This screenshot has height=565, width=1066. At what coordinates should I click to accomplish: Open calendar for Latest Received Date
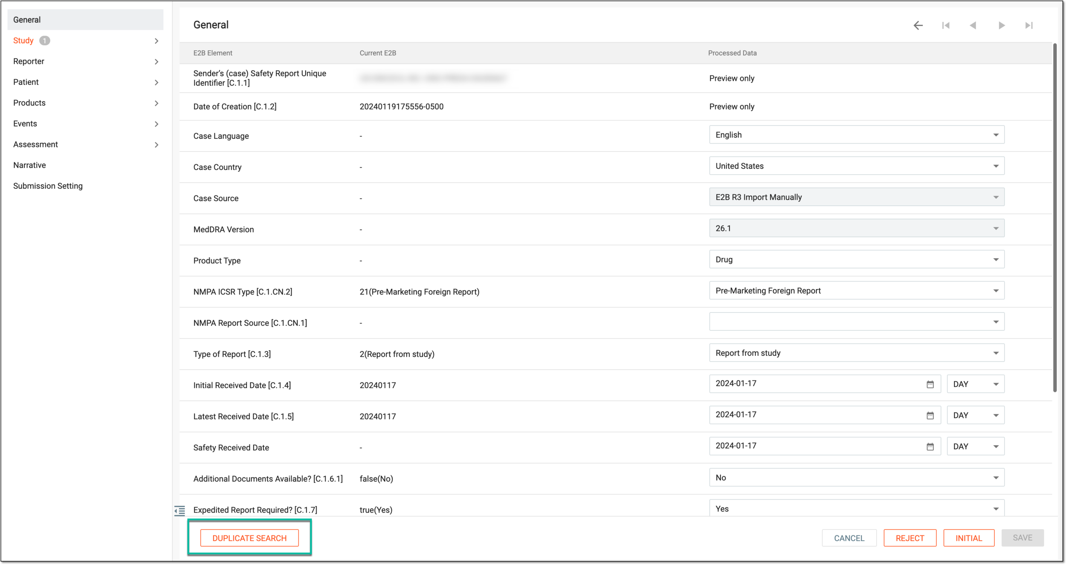click(930, 415)
